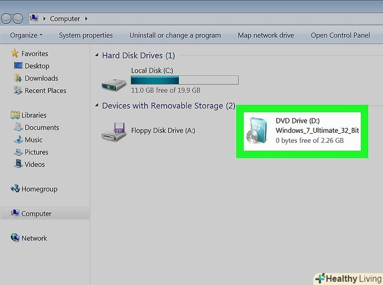Click the Documents library icon
Image resolution: width=383 pixels, height=285 pixels.
coord(18,127)
